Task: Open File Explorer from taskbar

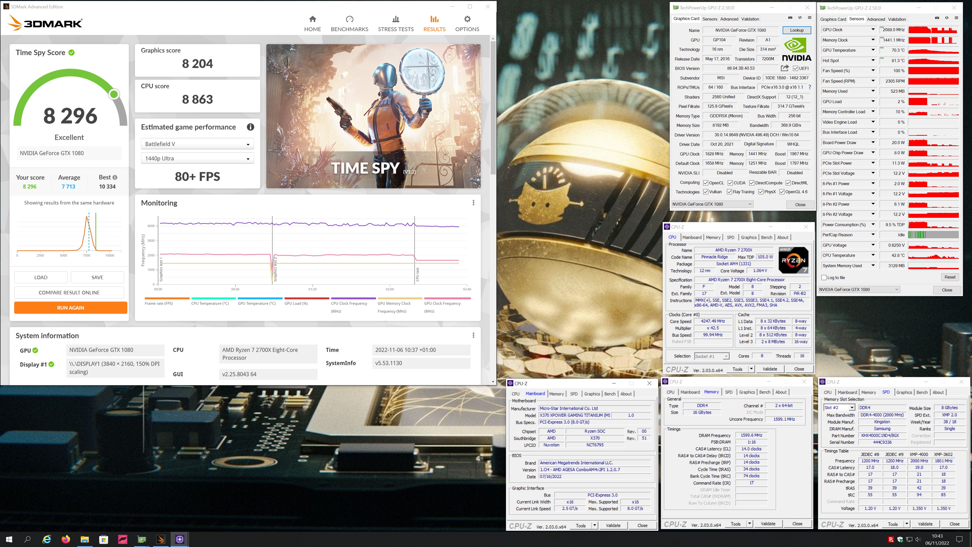Action: click(x=85, y=539)
